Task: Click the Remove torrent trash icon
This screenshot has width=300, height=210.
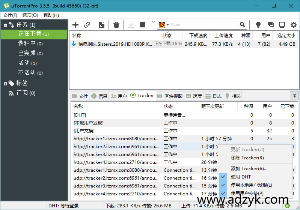Action: 116,25
